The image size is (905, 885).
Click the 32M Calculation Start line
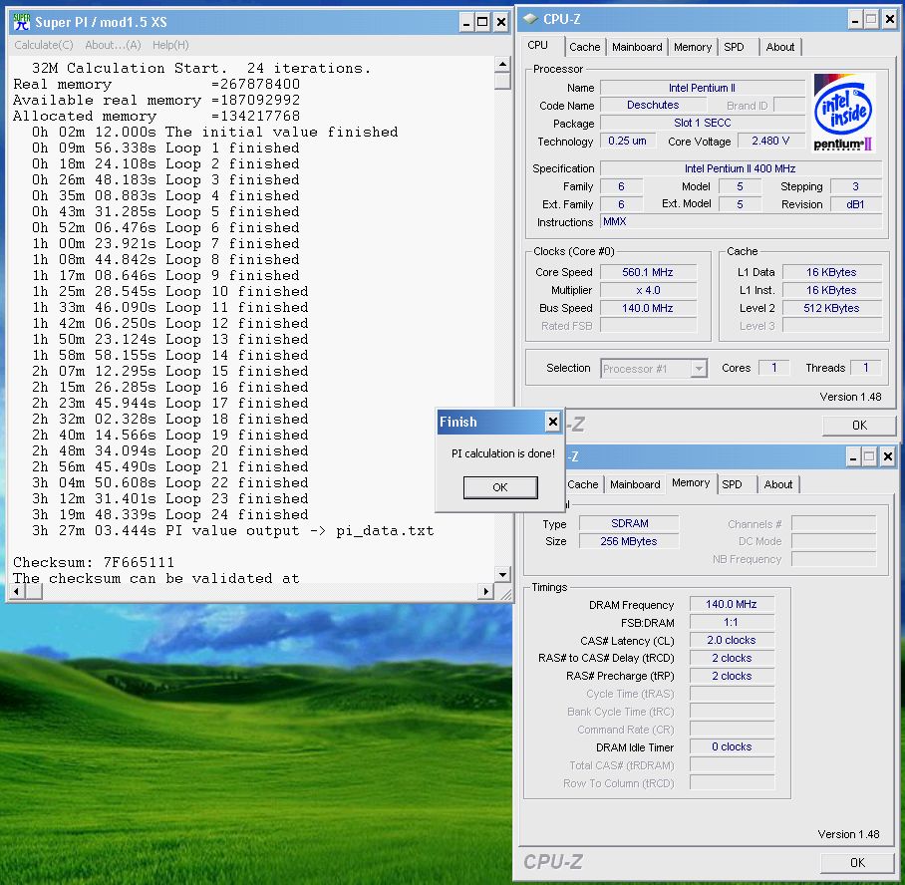[201, 68]
